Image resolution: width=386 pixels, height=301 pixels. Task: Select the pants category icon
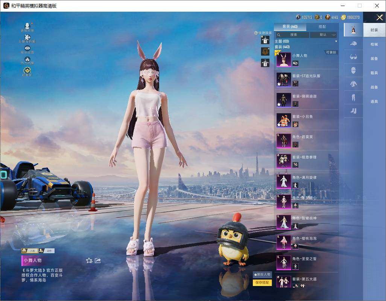[353, 97]
